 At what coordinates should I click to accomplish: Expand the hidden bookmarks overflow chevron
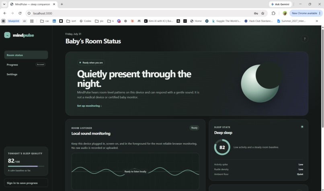[x=317, y=21]
